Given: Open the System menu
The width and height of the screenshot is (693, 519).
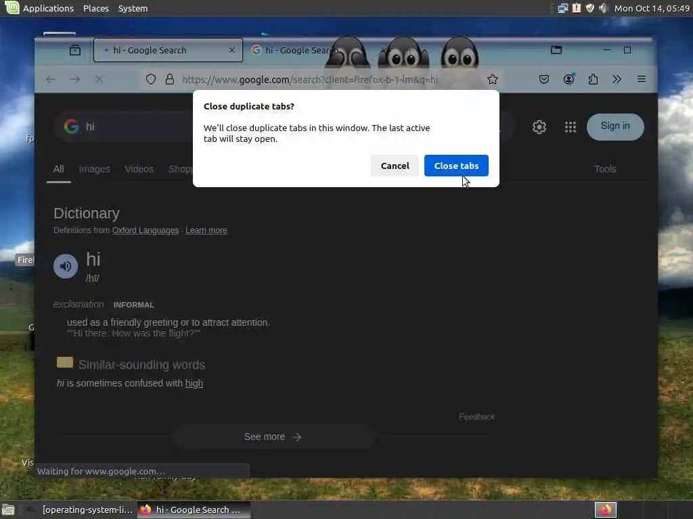Looking at the screenshot, I should tap(133, 8).
